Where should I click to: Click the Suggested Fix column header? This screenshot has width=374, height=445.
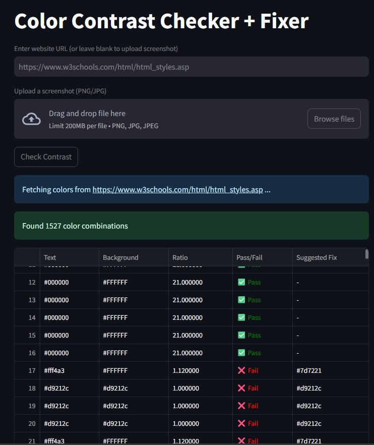pos(317,257)
